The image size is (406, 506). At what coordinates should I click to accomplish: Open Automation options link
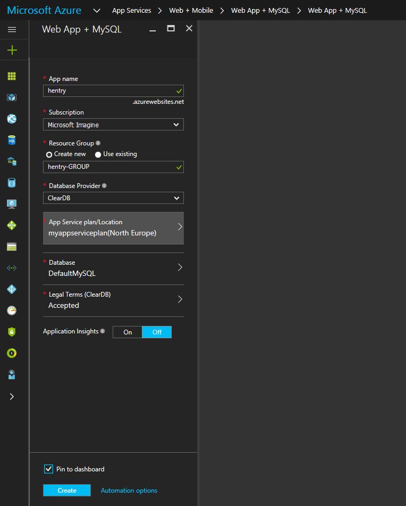129,490
